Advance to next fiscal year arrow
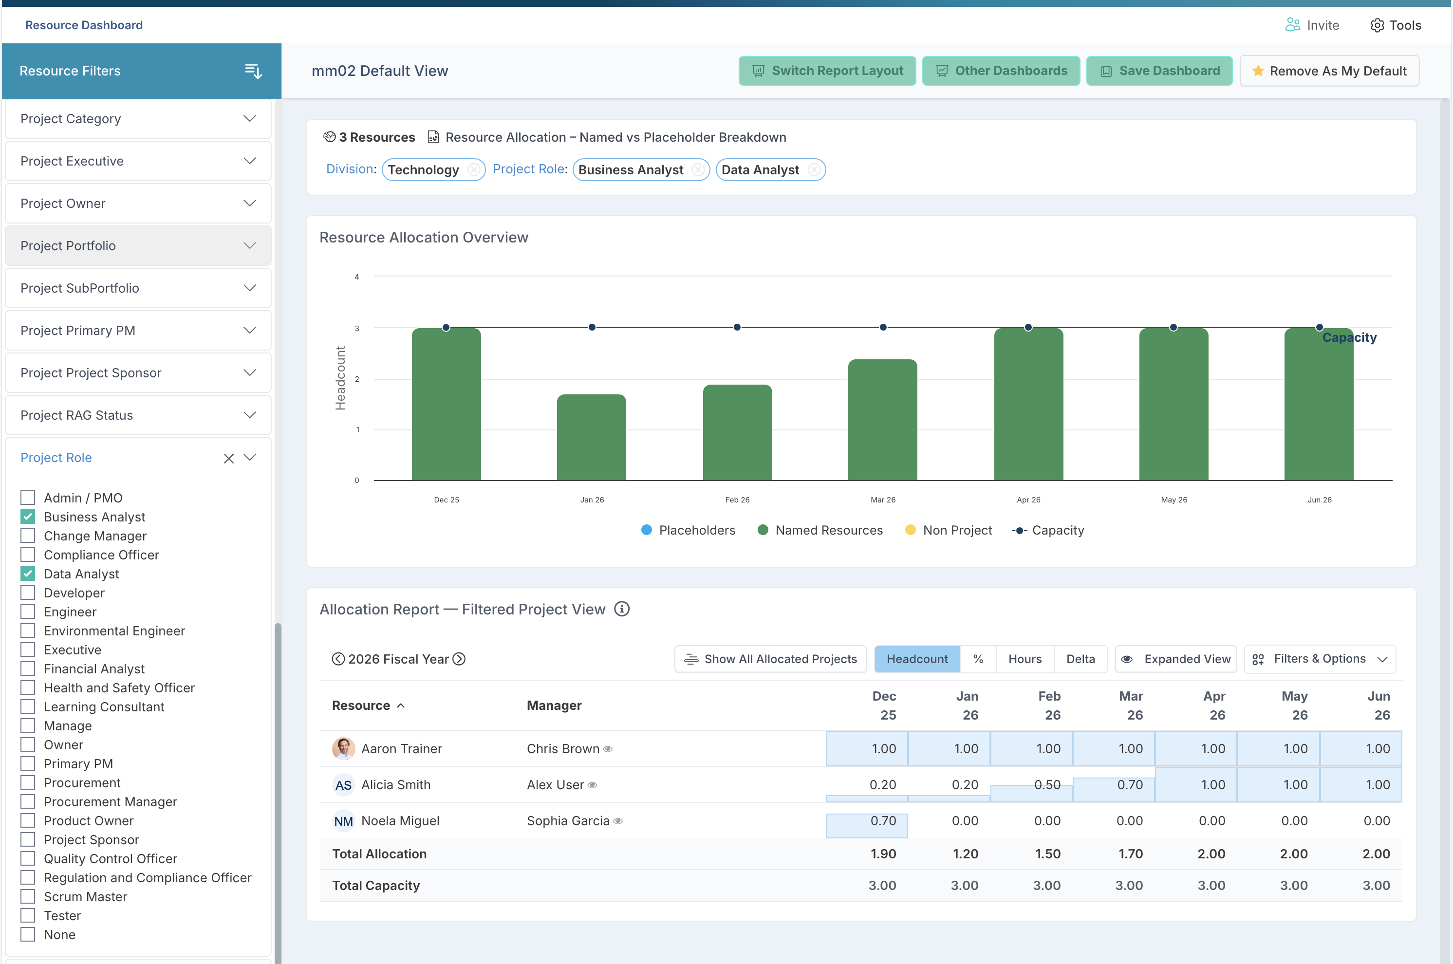This screenshot has width=1453, height=964. 459,659
